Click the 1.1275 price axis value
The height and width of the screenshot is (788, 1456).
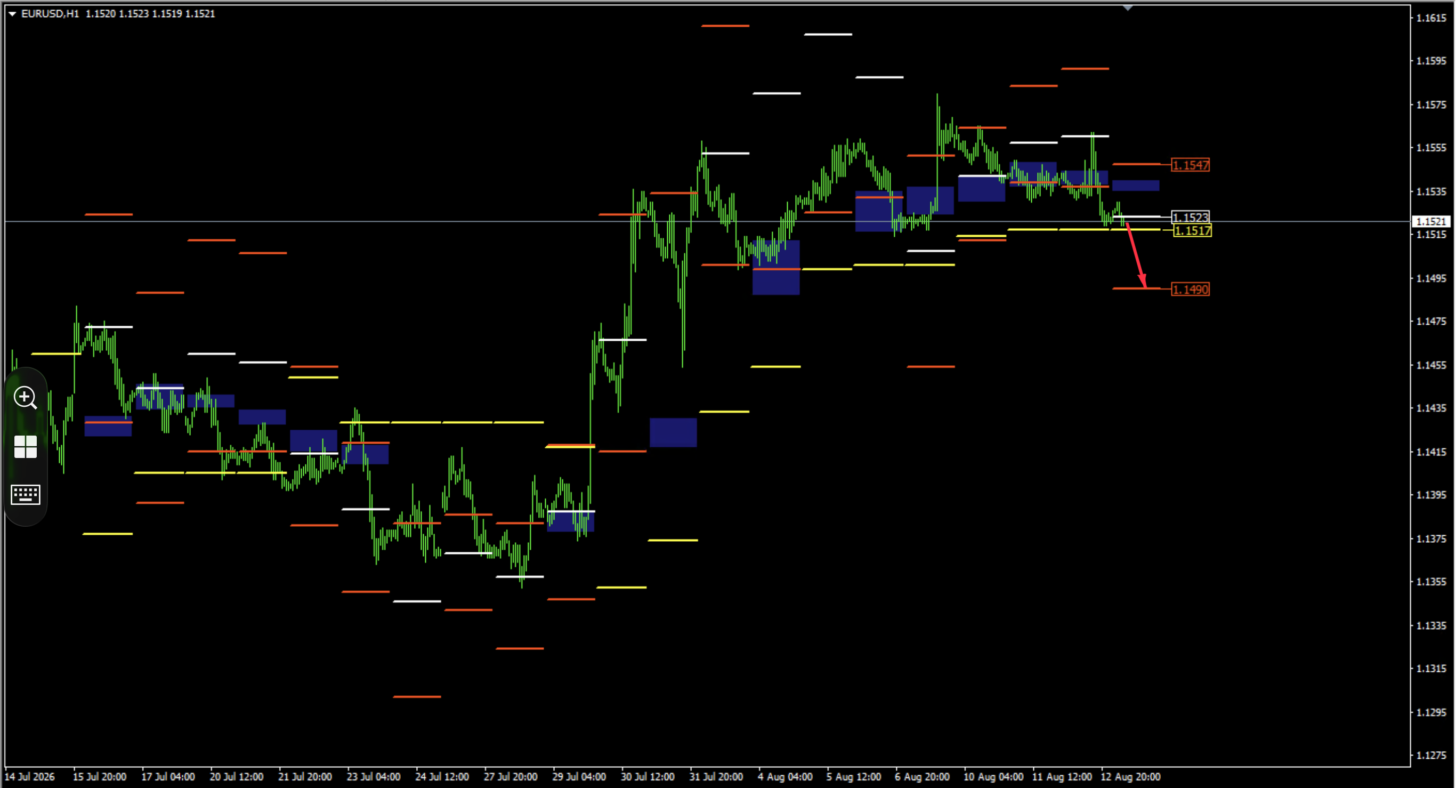click(1431, 755)
